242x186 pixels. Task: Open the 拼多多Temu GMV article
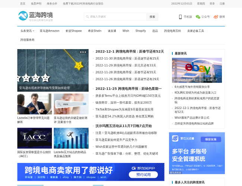[x=128, y=96]
